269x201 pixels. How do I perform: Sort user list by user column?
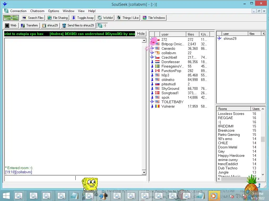173,34
